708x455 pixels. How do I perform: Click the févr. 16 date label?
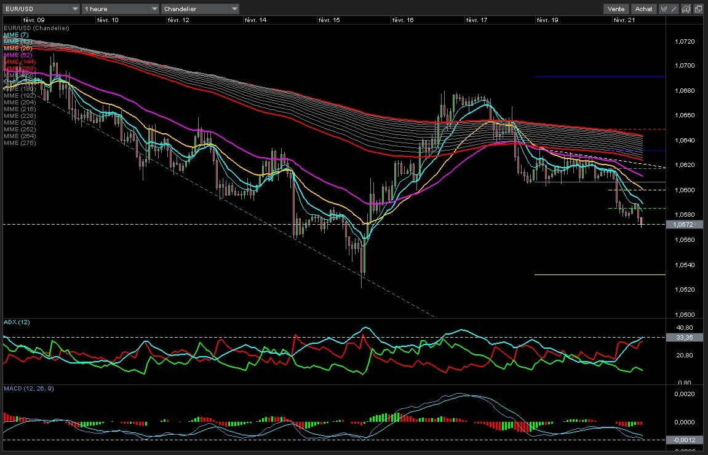point(404,20)
